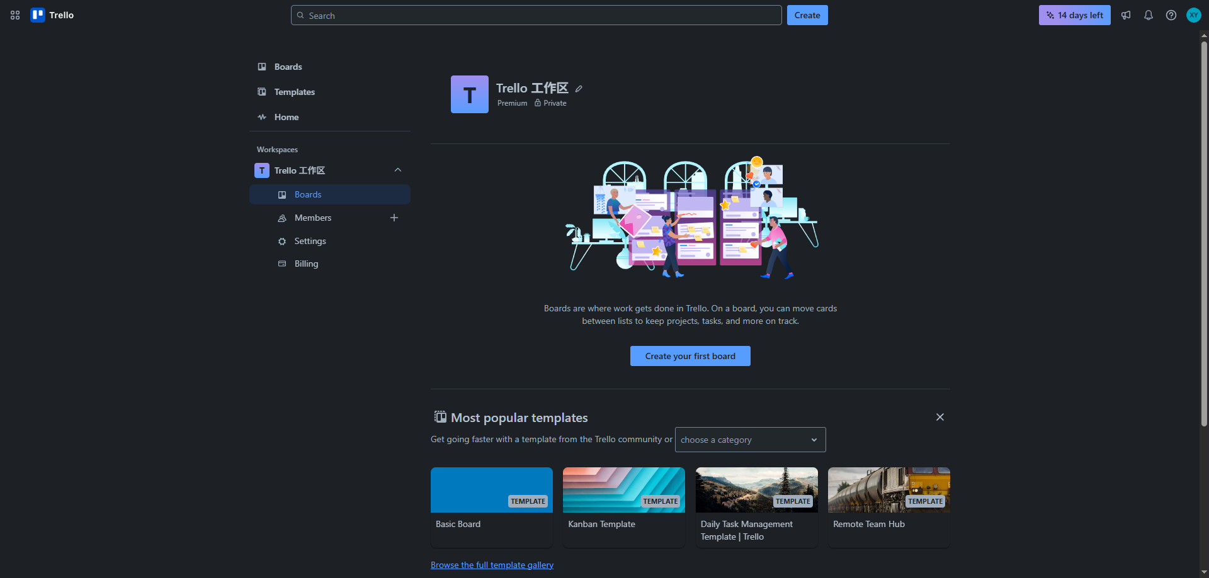Browse the full template gallery link
The width and height of the screenshot is (1209, 578).
point(492,565)
